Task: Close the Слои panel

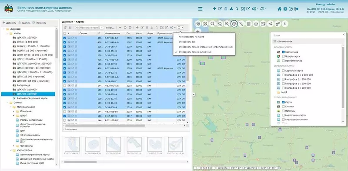Action: click(x=344, y=35)
